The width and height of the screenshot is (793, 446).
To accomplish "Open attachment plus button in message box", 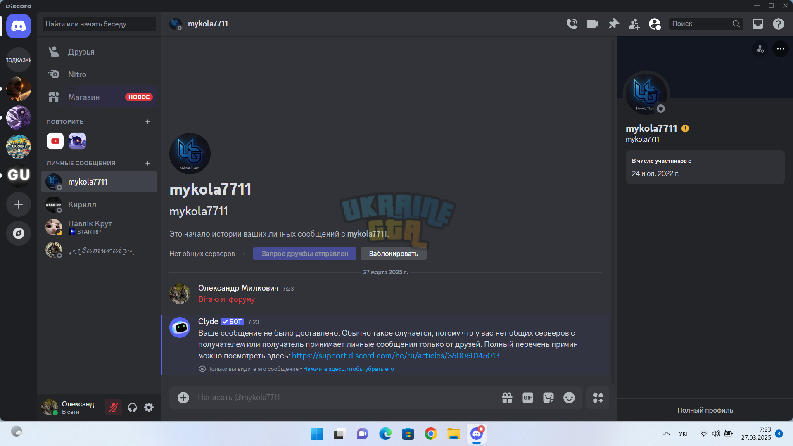I will [183, 397].
